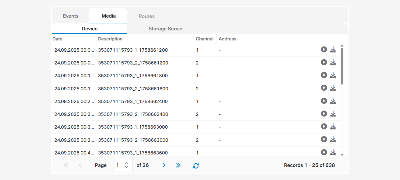The height and width of the screenshot is (180, 400).
Task: Play the 353071115793_2_1758661200 recording
Action: pyautogui.click(x=324, y=62)
